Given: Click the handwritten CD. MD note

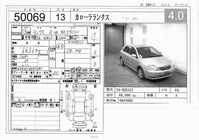Looking at the screenshot, I should pos(74,51).
